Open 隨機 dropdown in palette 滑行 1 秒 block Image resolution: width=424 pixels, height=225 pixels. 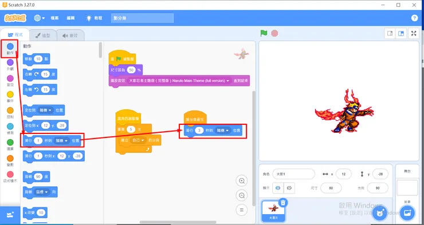tap(62, 141)
